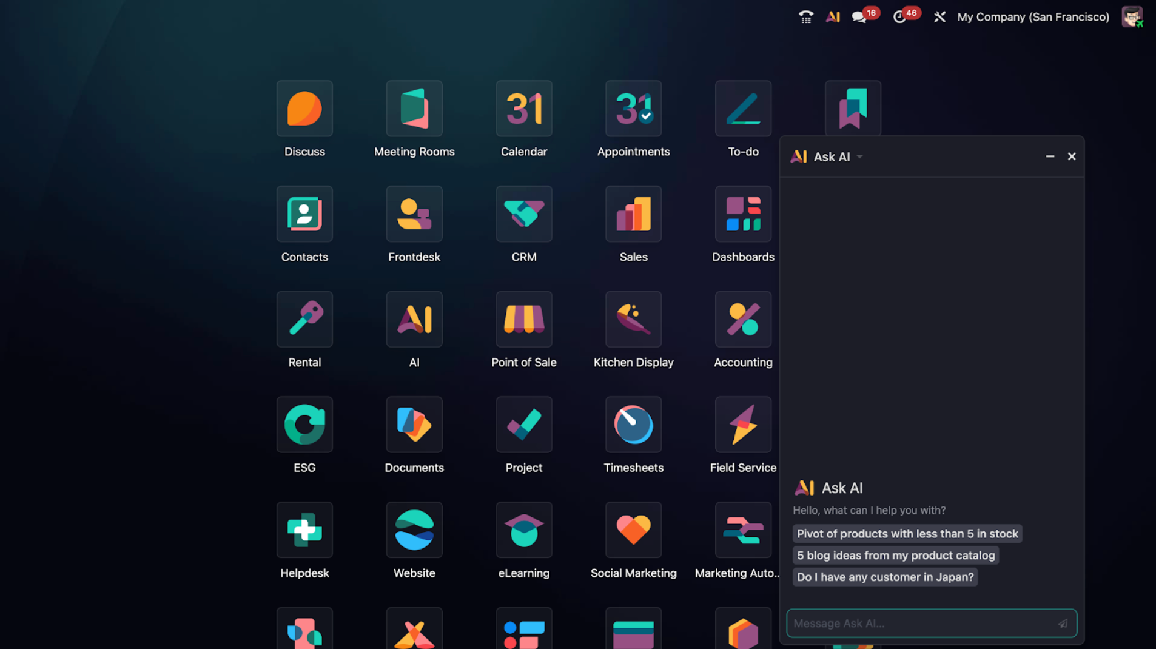Image resolution: width=1156 pixels, height=649 pixels.
Task: Open the Documents app
Action: tap(414, 425)
